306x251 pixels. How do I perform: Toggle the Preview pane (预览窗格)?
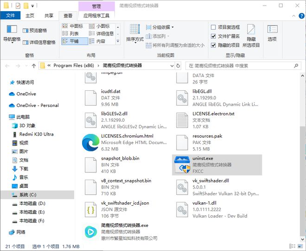pos(35,31)
